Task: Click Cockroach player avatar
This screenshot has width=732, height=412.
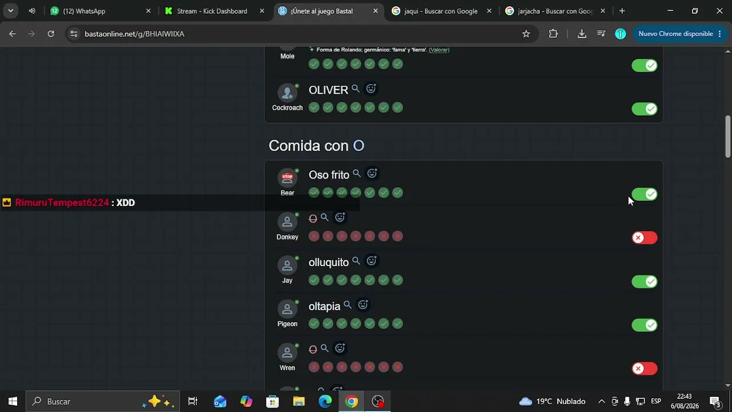Action: pos(287,93)
